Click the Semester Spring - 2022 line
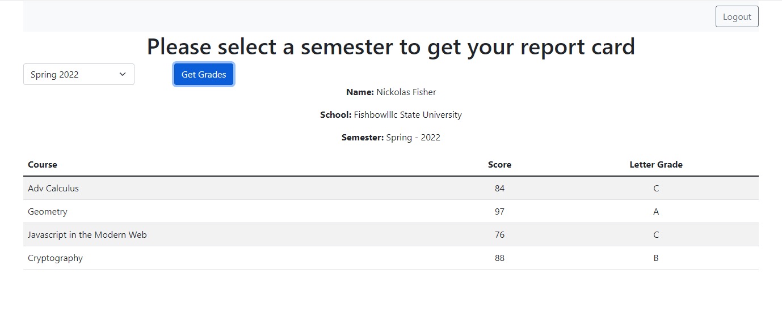 390,137
